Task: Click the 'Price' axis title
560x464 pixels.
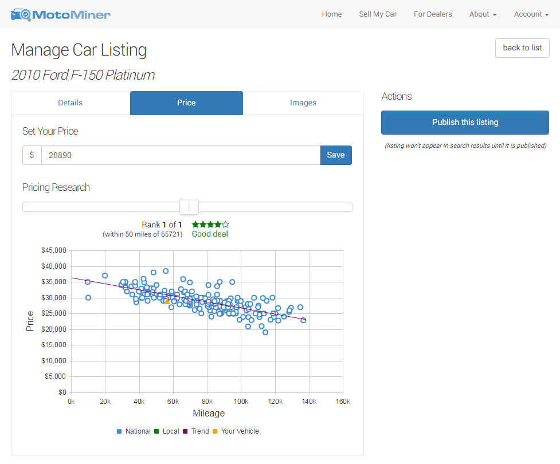Action: pyautogui.click(x=30, y=321)
